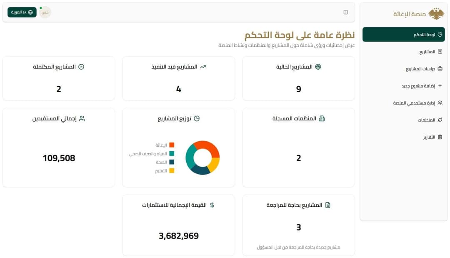The height and width of the screenshot is (258, 450).
Task: Click the checkmark icon on المشاريع المكتملة card
Action: point(82,66)
